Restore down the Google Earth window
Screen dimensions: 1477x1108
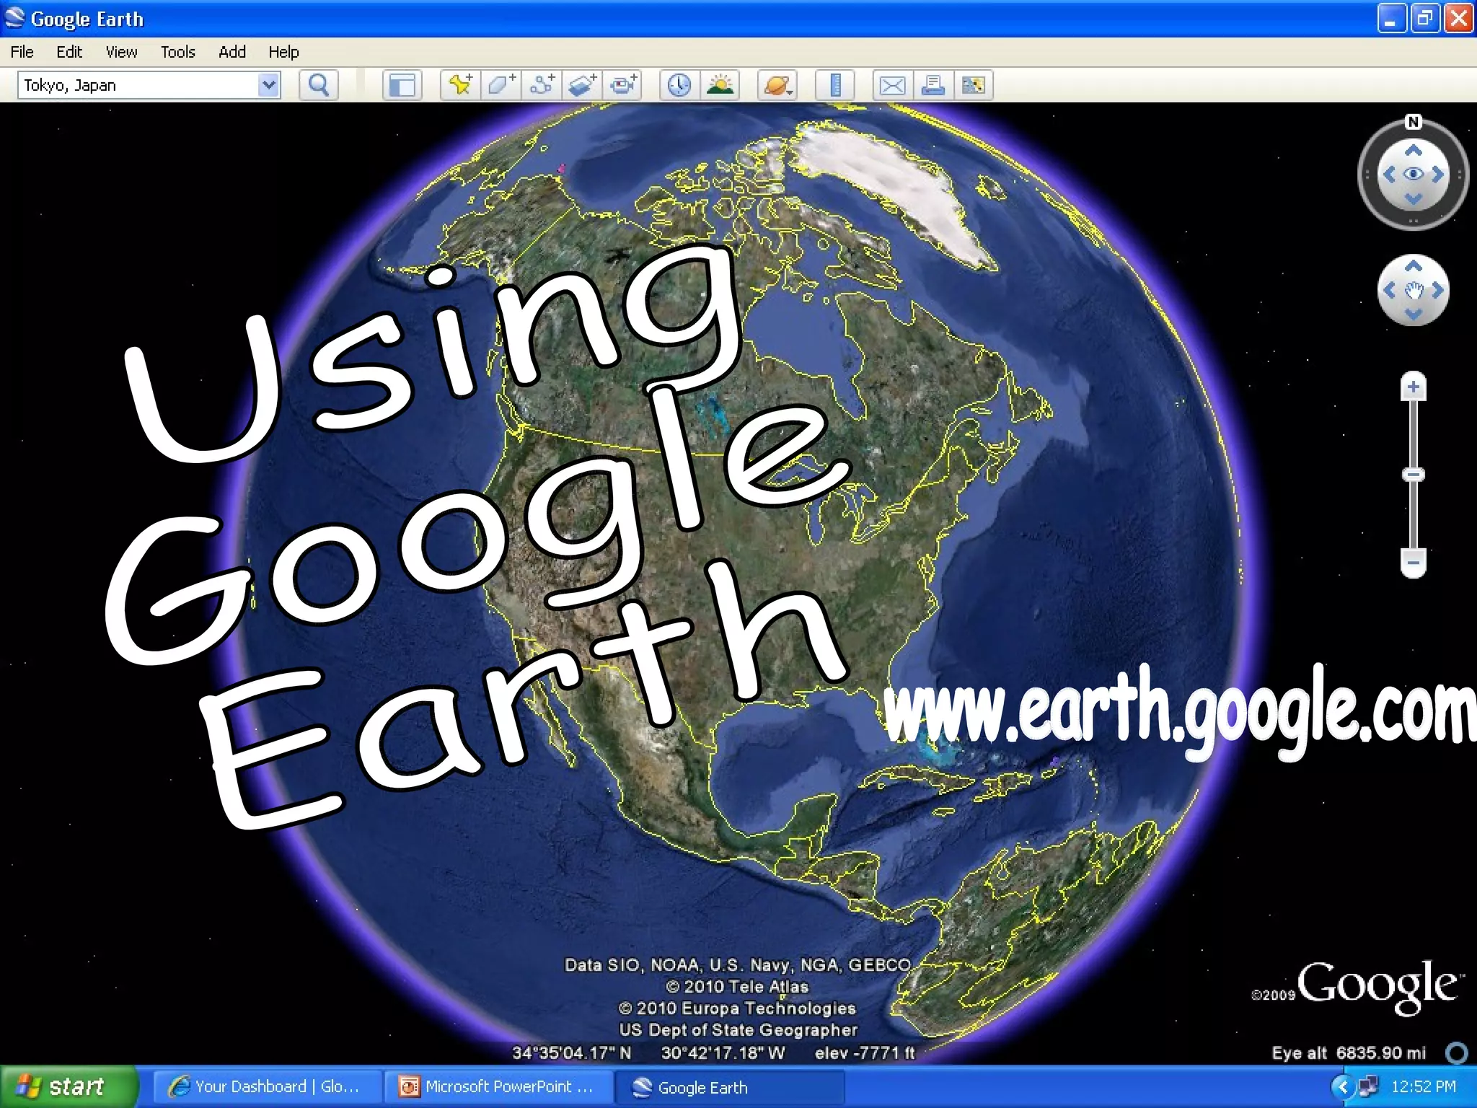tap(1425, 19)
